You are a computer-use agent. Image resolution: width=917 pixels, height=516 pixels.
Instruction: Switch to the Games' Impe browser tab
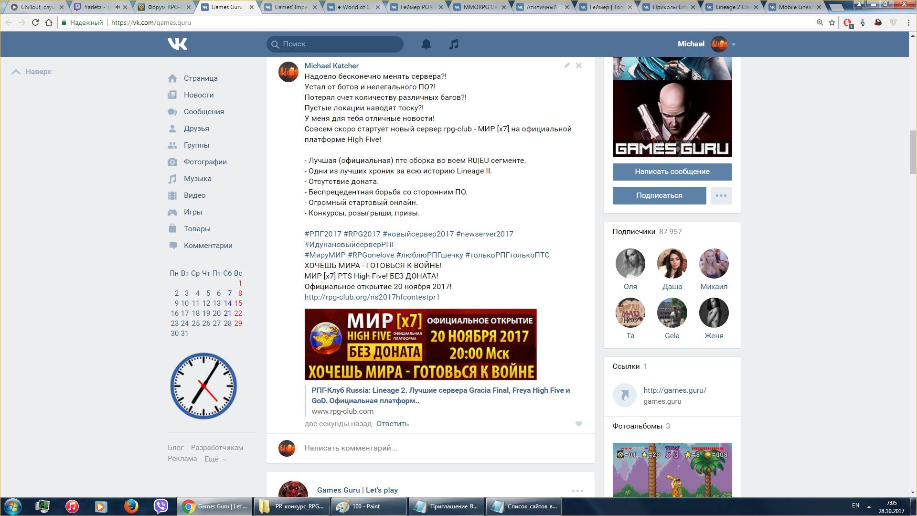(x=290, y=7)
